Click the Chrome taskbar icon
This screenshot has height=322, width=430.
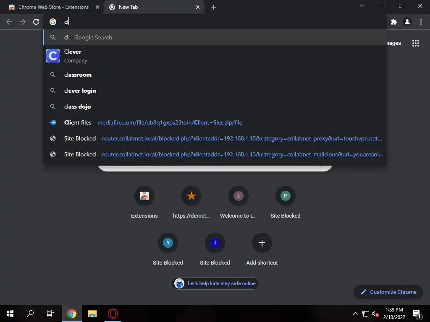click(x=71, y=314)
